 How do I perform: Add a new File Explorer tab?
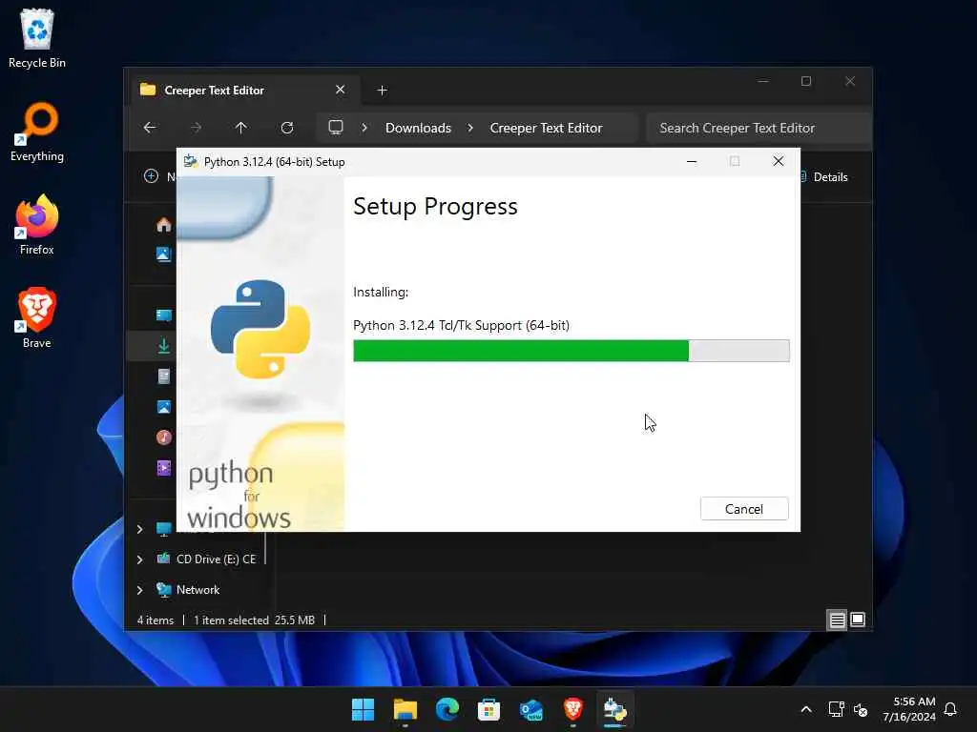(382, 91)
